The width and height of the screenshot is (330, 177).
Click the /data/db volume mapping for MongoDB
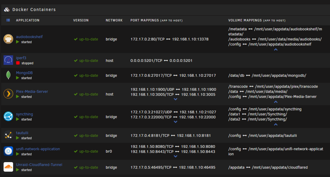pos(267,75)
